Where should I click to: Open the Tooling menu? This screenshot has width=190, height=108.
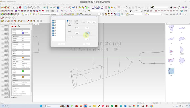pos(62,4)
